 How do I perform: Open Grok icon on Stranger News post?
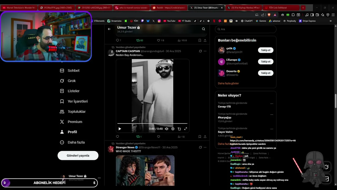200,147
